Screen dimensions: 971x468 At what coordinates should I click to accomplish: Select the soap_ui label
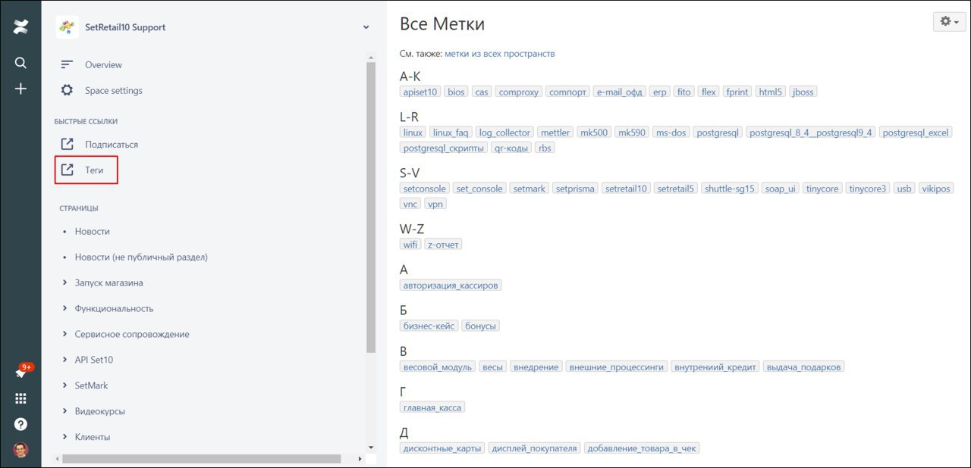[781, 189]
